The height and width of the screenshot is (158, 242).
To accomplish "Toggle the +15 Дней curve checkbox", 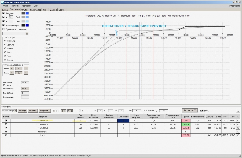I will (4, 21).
